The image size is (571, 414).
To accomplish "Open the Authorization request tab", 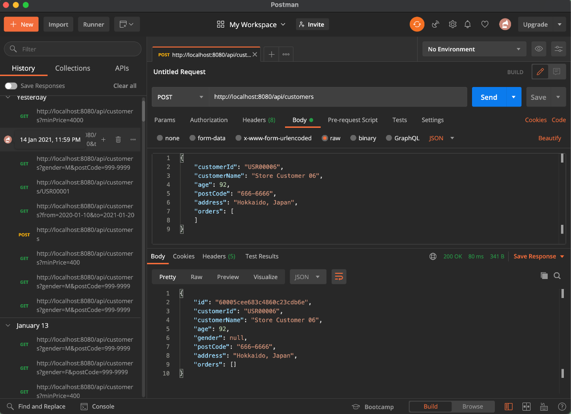I will click(x=209, y=120).
